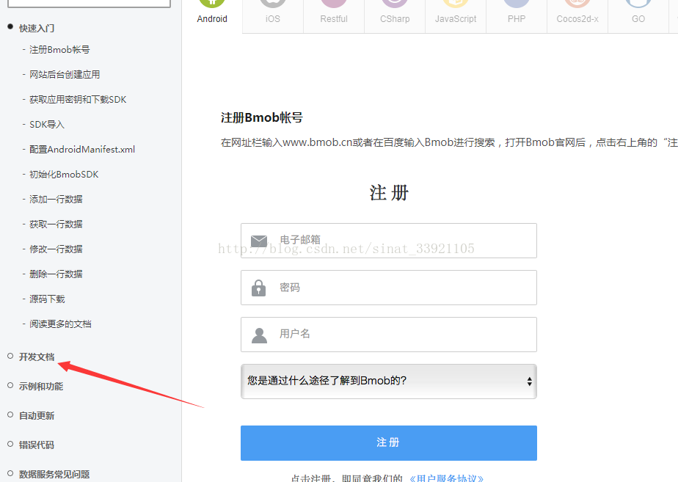Choose the CSharp platform tab
Viewport: 678px width, 482px height.
(395, 16)
